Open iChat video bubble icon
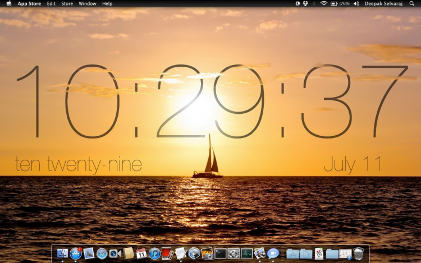The image size is (421, 263). [273, 253]
